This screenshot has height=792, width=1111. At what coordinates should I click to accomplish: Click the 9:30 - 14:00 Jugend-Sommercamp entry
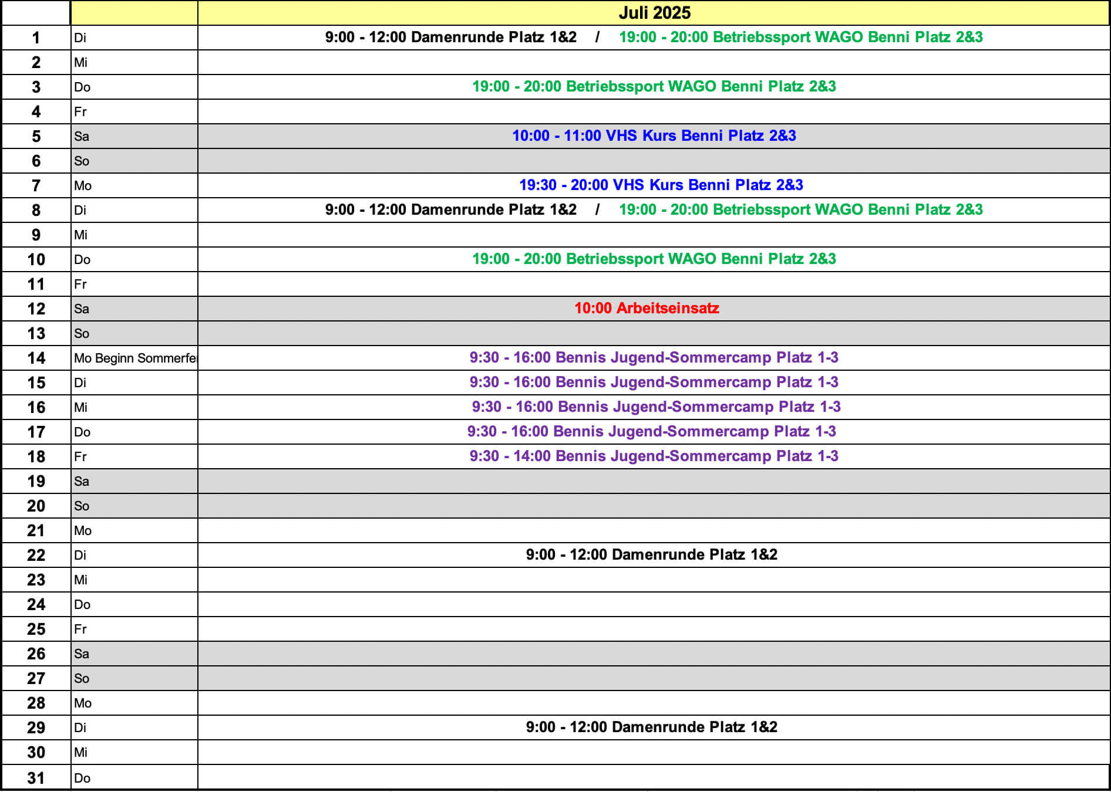click(x=654, y=456)
